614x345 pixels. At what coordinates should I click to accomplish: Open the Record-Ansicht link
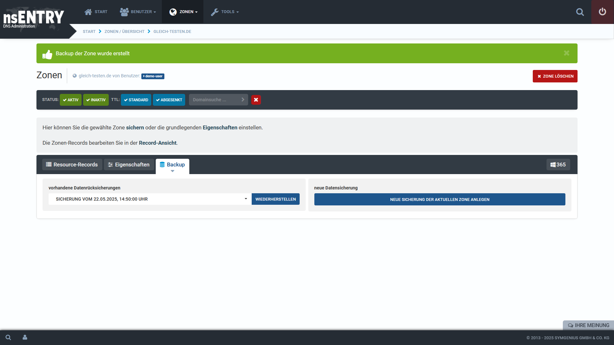(x=157, y=143)
